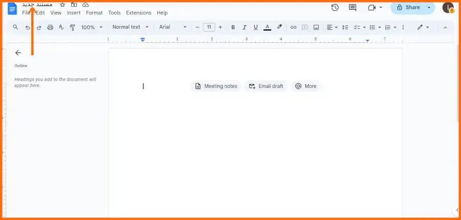Image resolution: width=461 pixels, height=220 pixels.
Task: Star the document with star icon
Action: click(62, 5)
